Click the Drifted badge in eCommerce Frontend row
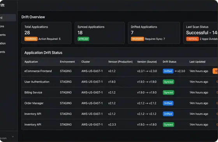Screen dimensions: 218x142 pos(168,71)
